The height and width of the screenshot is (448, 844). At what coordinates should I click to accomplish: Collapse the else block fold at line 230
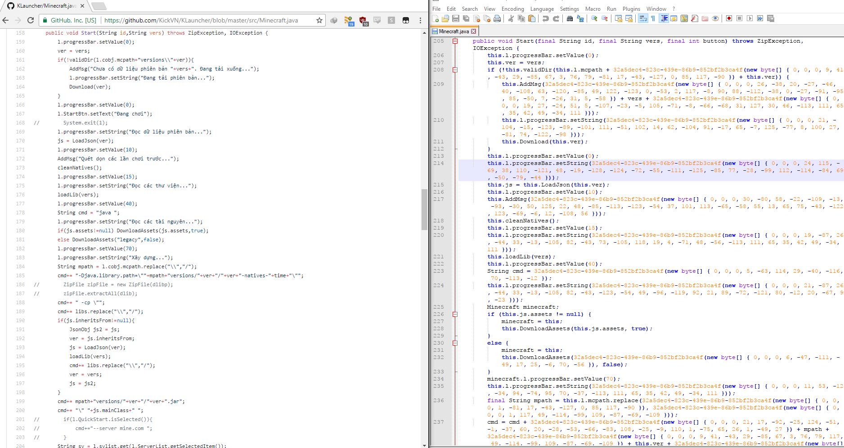pyautogui.click(x=455, y=343)
